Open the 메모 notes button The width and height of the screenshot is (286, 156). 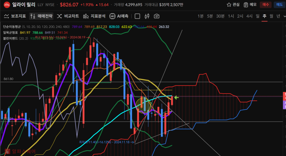(250, 5)
